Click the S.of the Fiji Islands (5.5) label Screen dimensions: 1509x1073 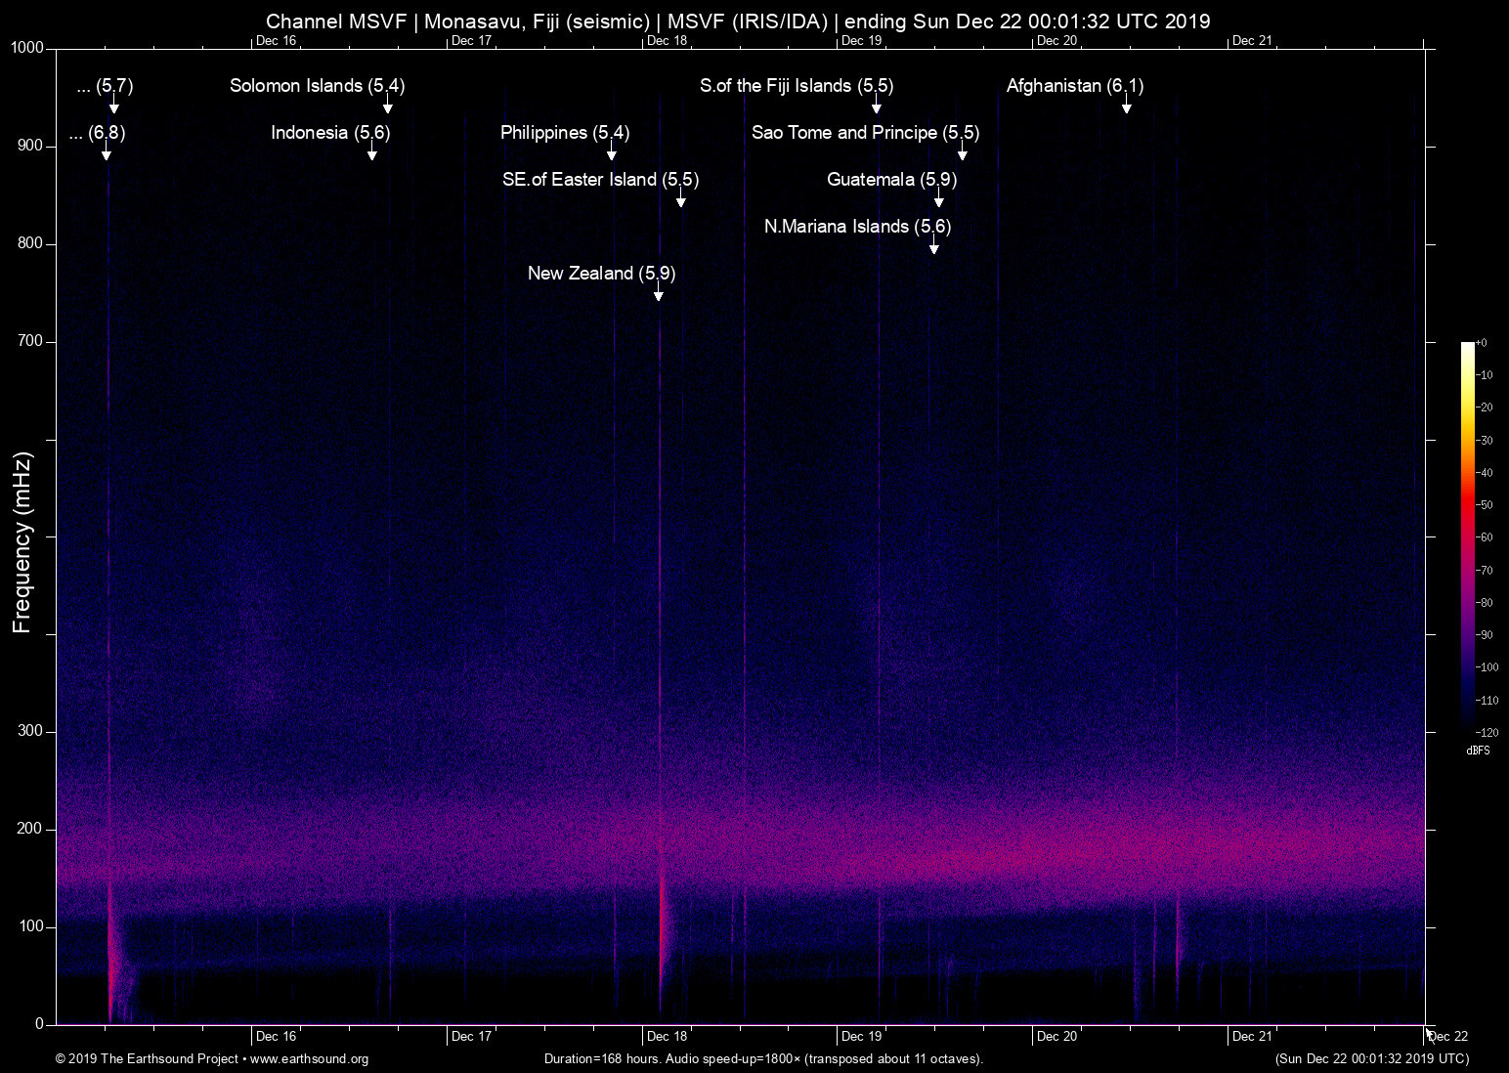point(797,86)
